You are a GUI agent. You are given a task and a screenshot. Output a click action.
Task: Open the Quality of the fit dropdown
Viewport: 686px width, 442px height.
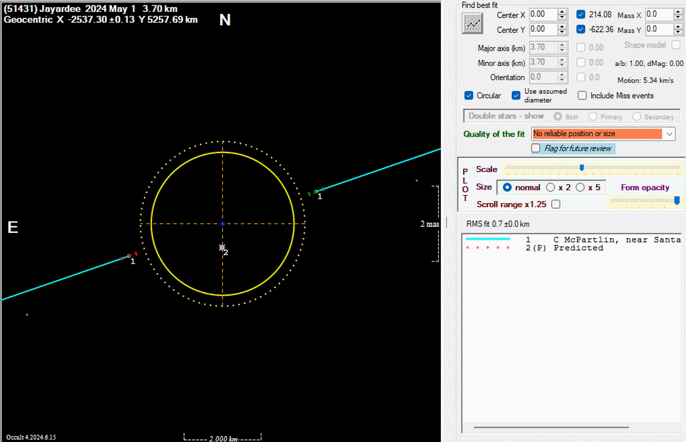point(670,133)
